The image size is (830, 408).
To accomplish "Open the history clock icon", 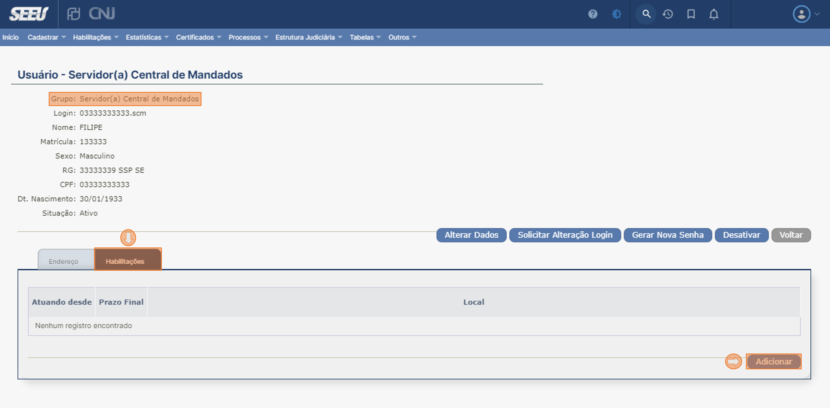I will (668, 14).
